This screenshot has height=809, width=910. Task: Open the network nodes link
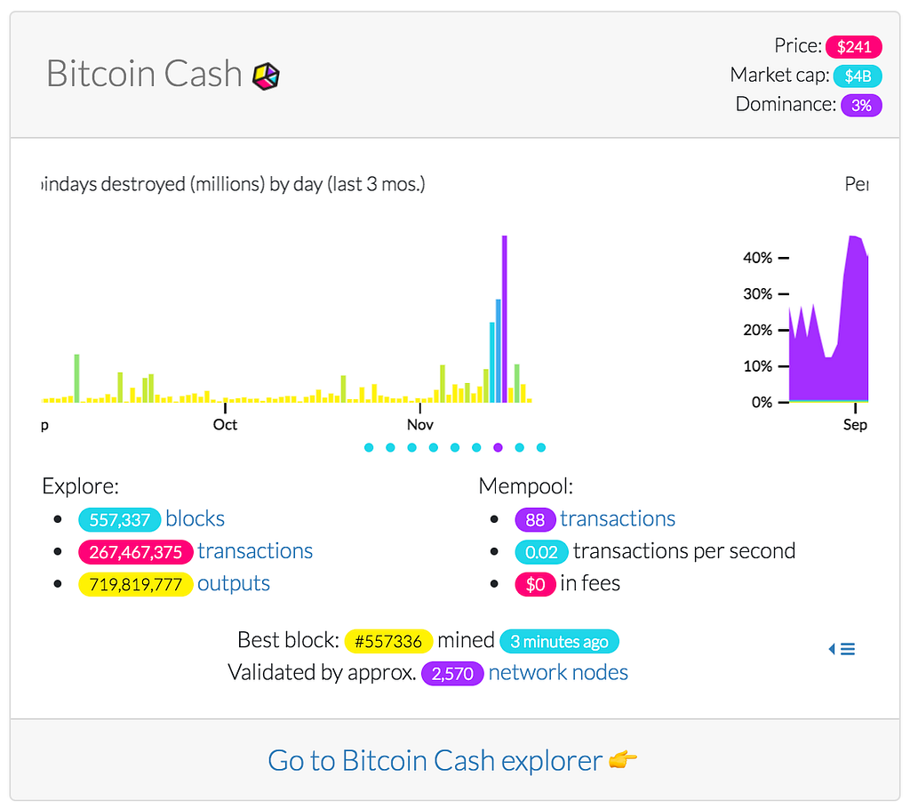(558, 672)
